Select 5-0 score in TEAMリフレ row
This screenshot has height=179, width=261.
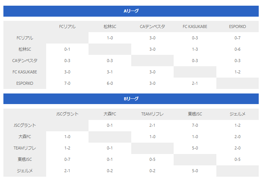tap(195, 148)
